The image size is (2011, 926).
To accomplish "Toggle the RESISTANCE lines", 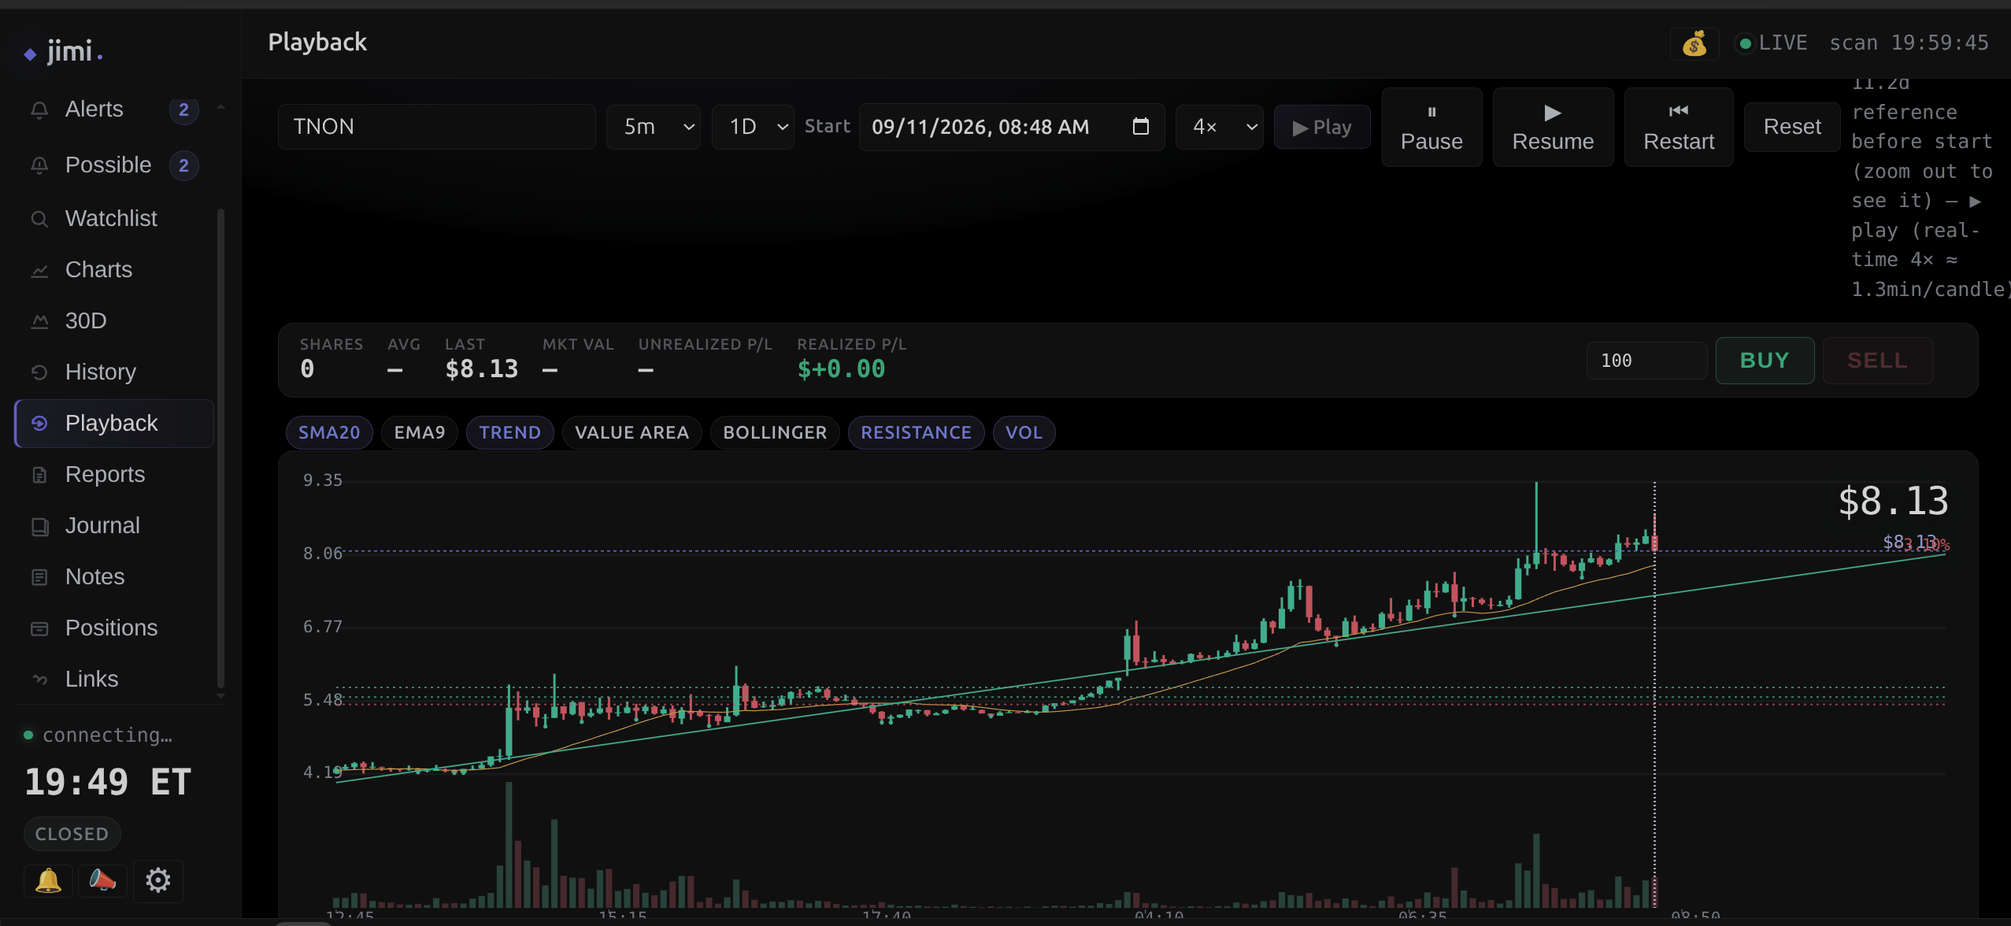I will tap(916, 432).
